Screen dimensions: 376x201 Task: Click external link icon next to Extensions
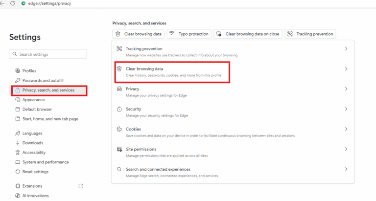point(81,186)
